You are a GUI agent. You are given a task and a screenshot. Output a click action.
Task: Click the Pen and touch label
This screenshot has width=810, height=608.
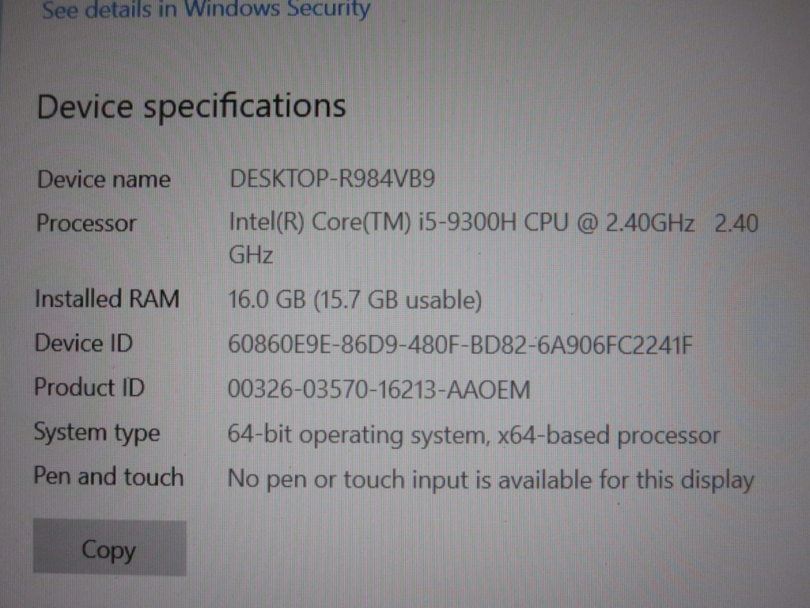click(108, 477)
